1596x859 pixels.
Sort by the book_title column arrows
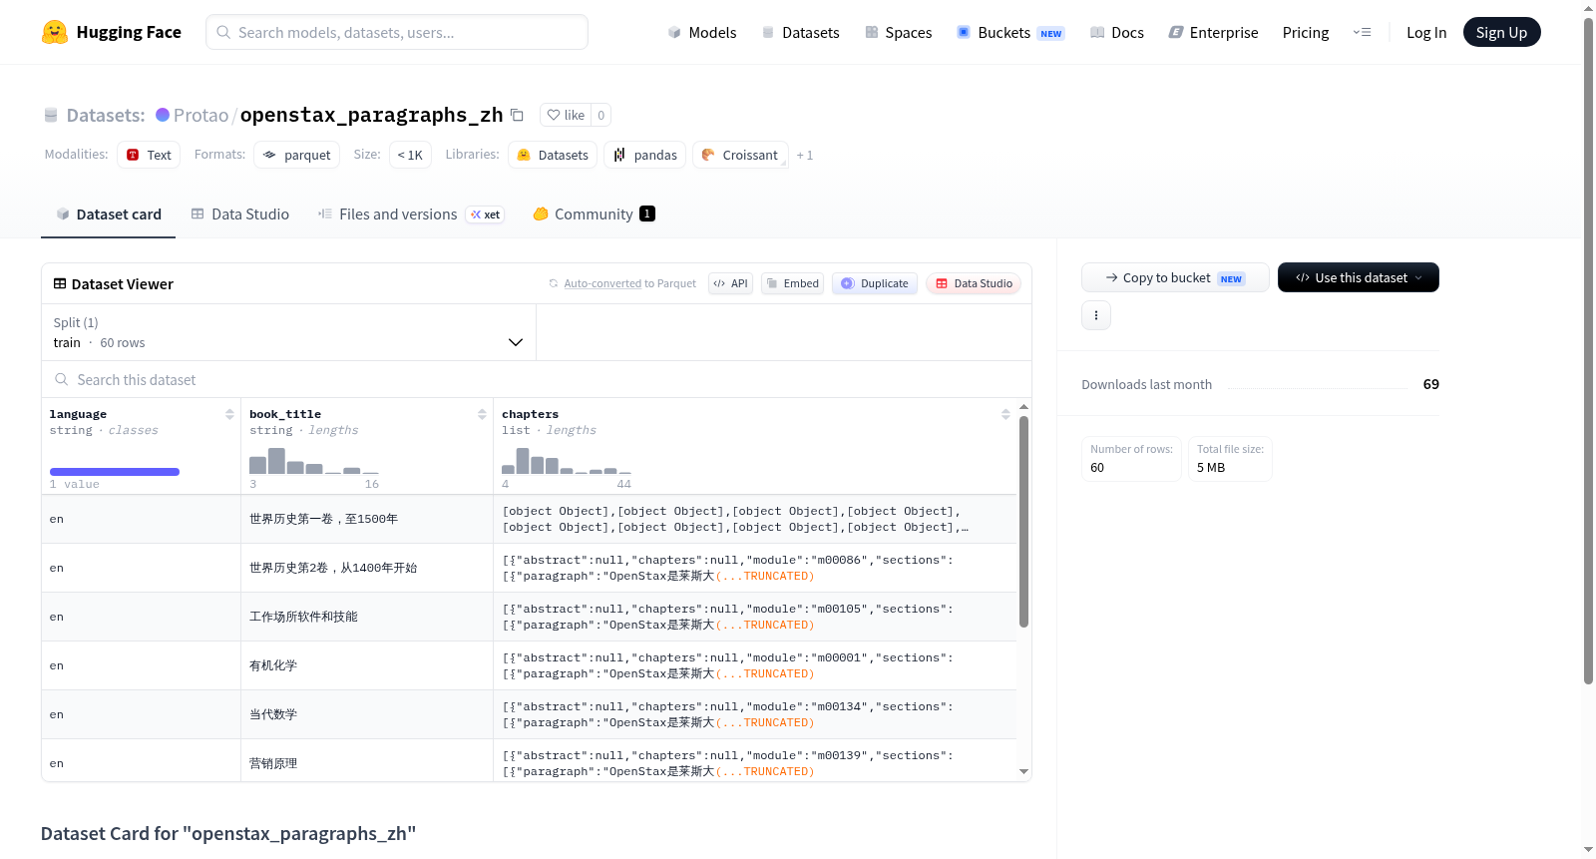pos(482,414)
